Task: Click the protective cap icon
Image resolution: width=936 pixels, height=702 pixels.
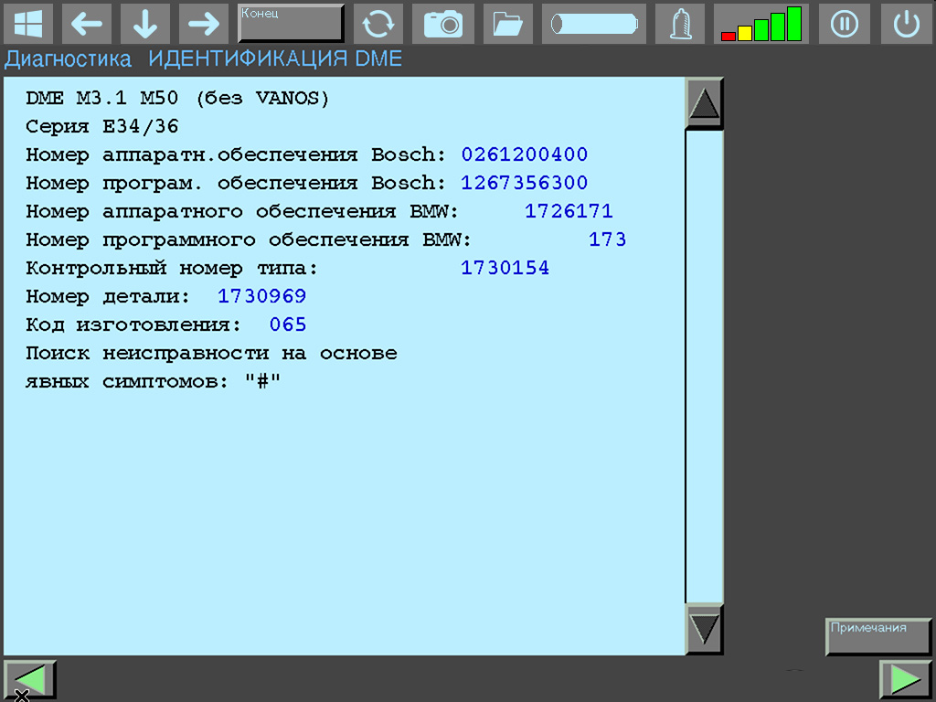Action: tap(679, 24)
